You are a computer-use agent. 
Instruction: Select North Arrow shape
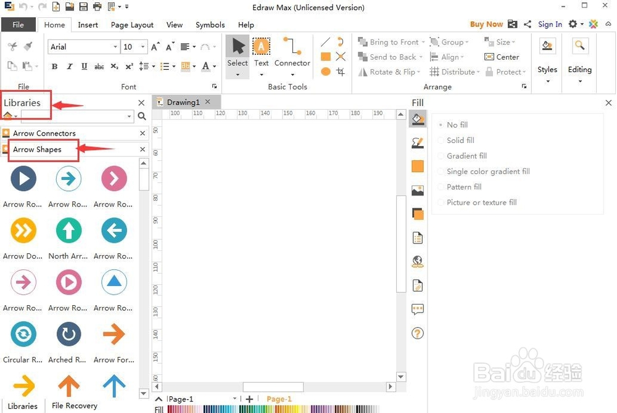coord(68,230)
